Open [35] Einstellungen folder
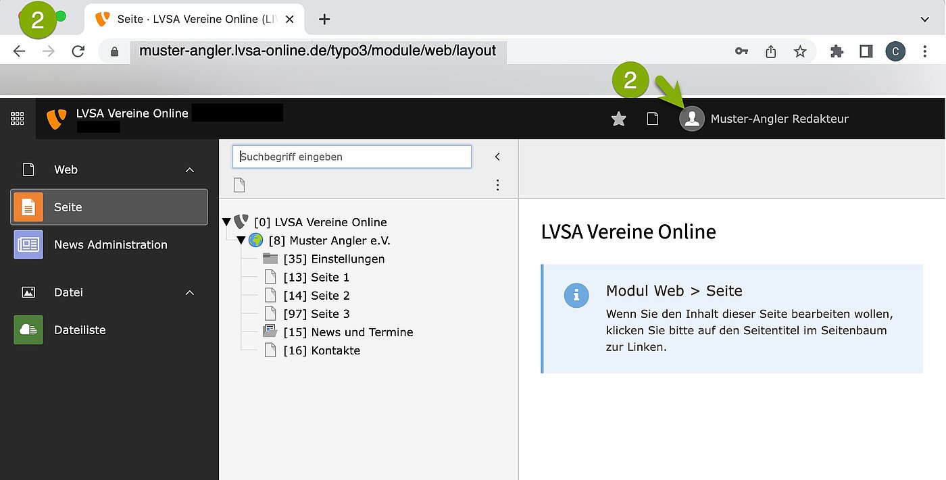This screenshot has width=946, height=480. pos(334,259)
